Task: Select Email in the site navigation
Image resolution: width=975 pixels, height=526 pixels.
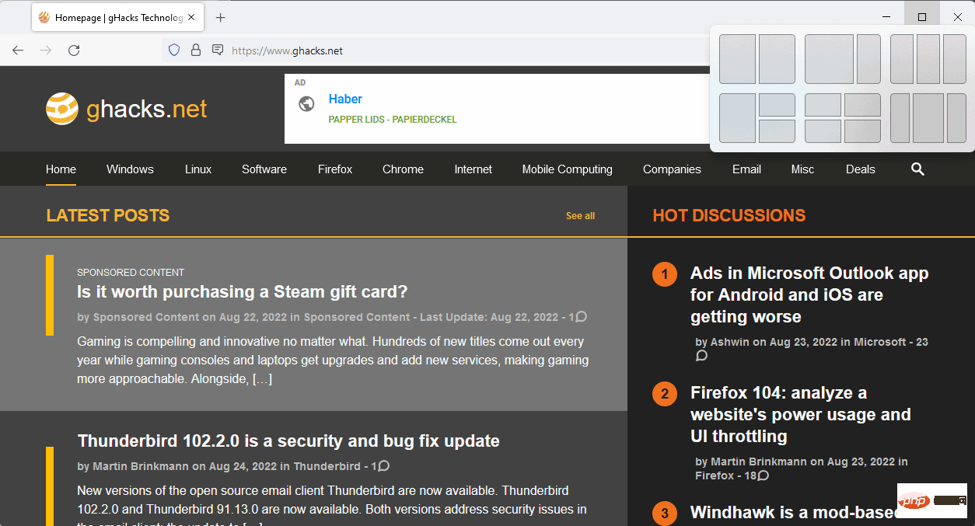Action: tap(746, 169)
